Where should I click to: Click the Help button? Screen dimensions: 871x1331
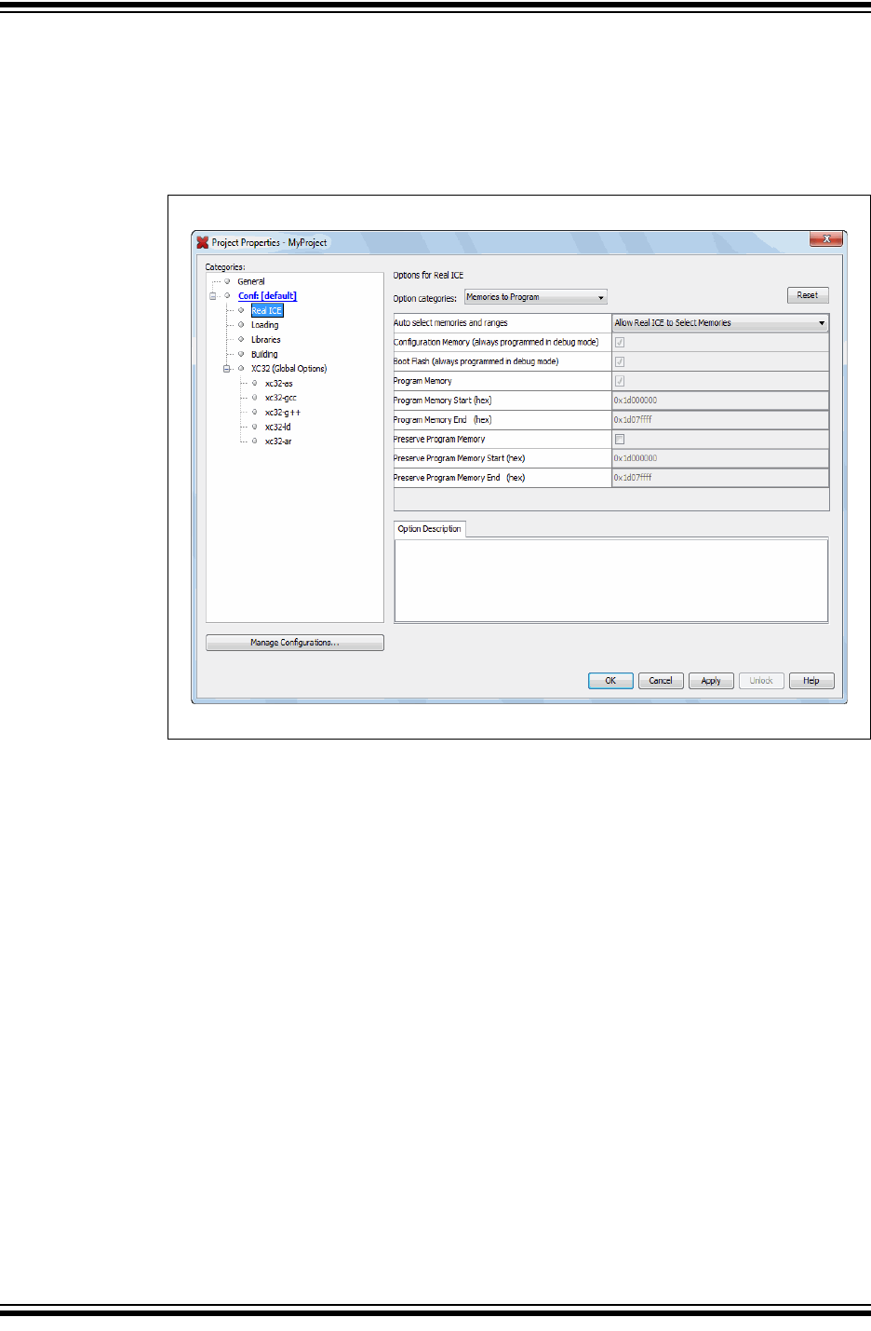coord(811,681)
